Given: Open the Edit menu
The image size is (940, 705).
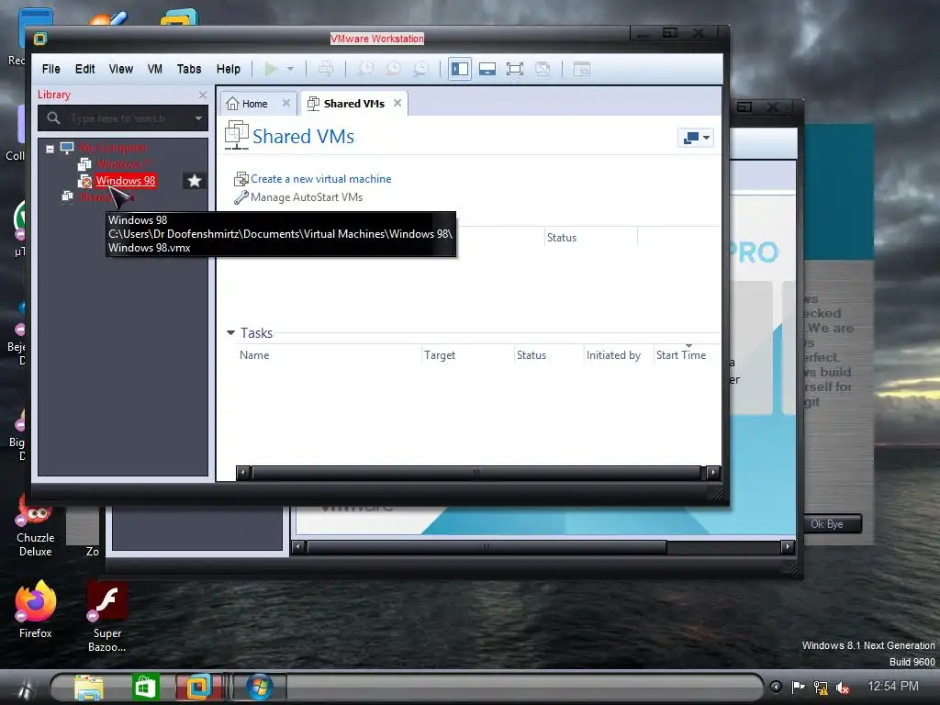Looking at the screenshot, I should pyautogui.click(x=84, y=69).
